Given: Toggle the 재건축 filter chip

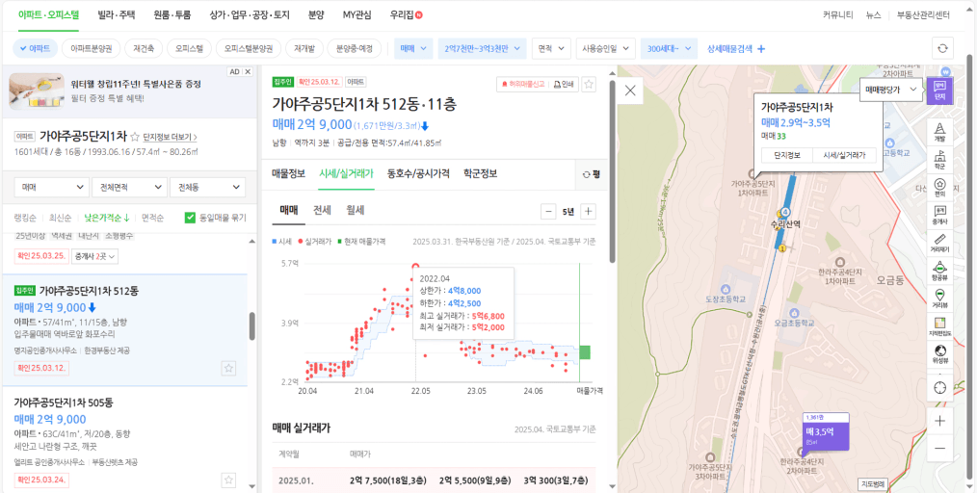Looking at the screenshot, I should coord(144,48).
